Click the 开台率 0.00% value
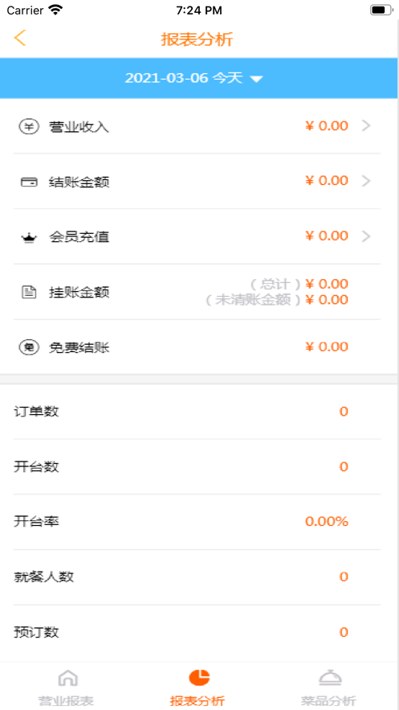Viewport: 399px width, 710px height. (x=327, y=522)
